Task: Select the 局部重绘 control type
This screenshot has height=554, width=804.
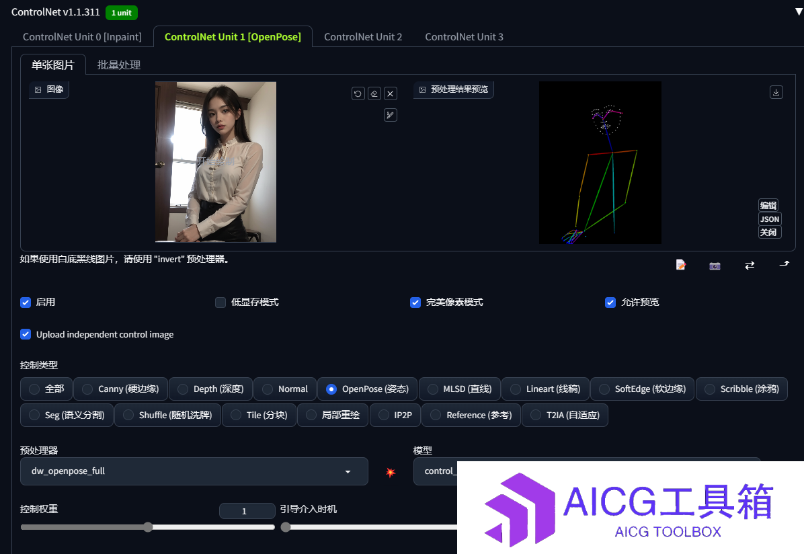Action: (333, 415)
